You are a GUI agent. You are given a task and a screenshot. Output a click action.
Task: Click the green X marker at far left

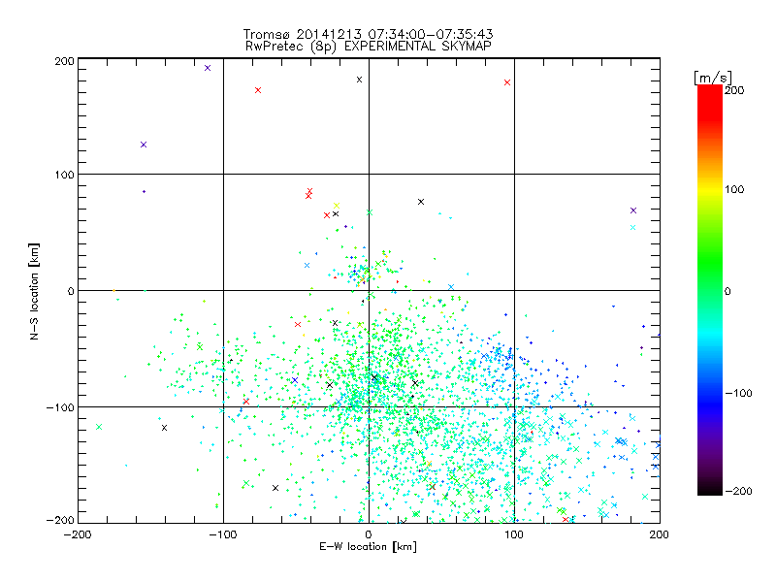(99, 427)
